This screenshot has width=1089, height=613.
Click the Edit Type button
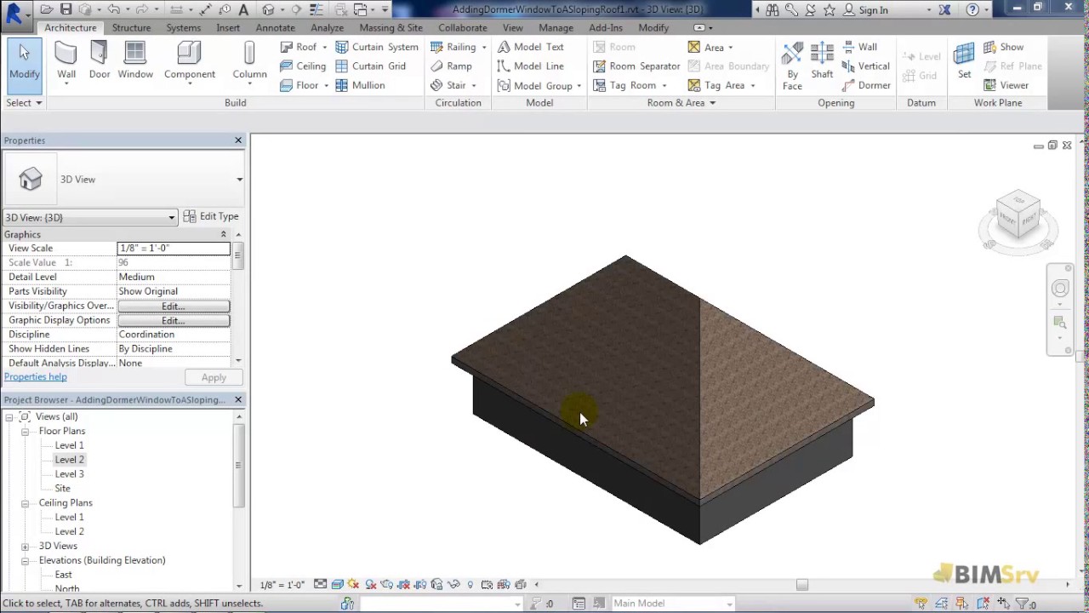tap(212, 216)
